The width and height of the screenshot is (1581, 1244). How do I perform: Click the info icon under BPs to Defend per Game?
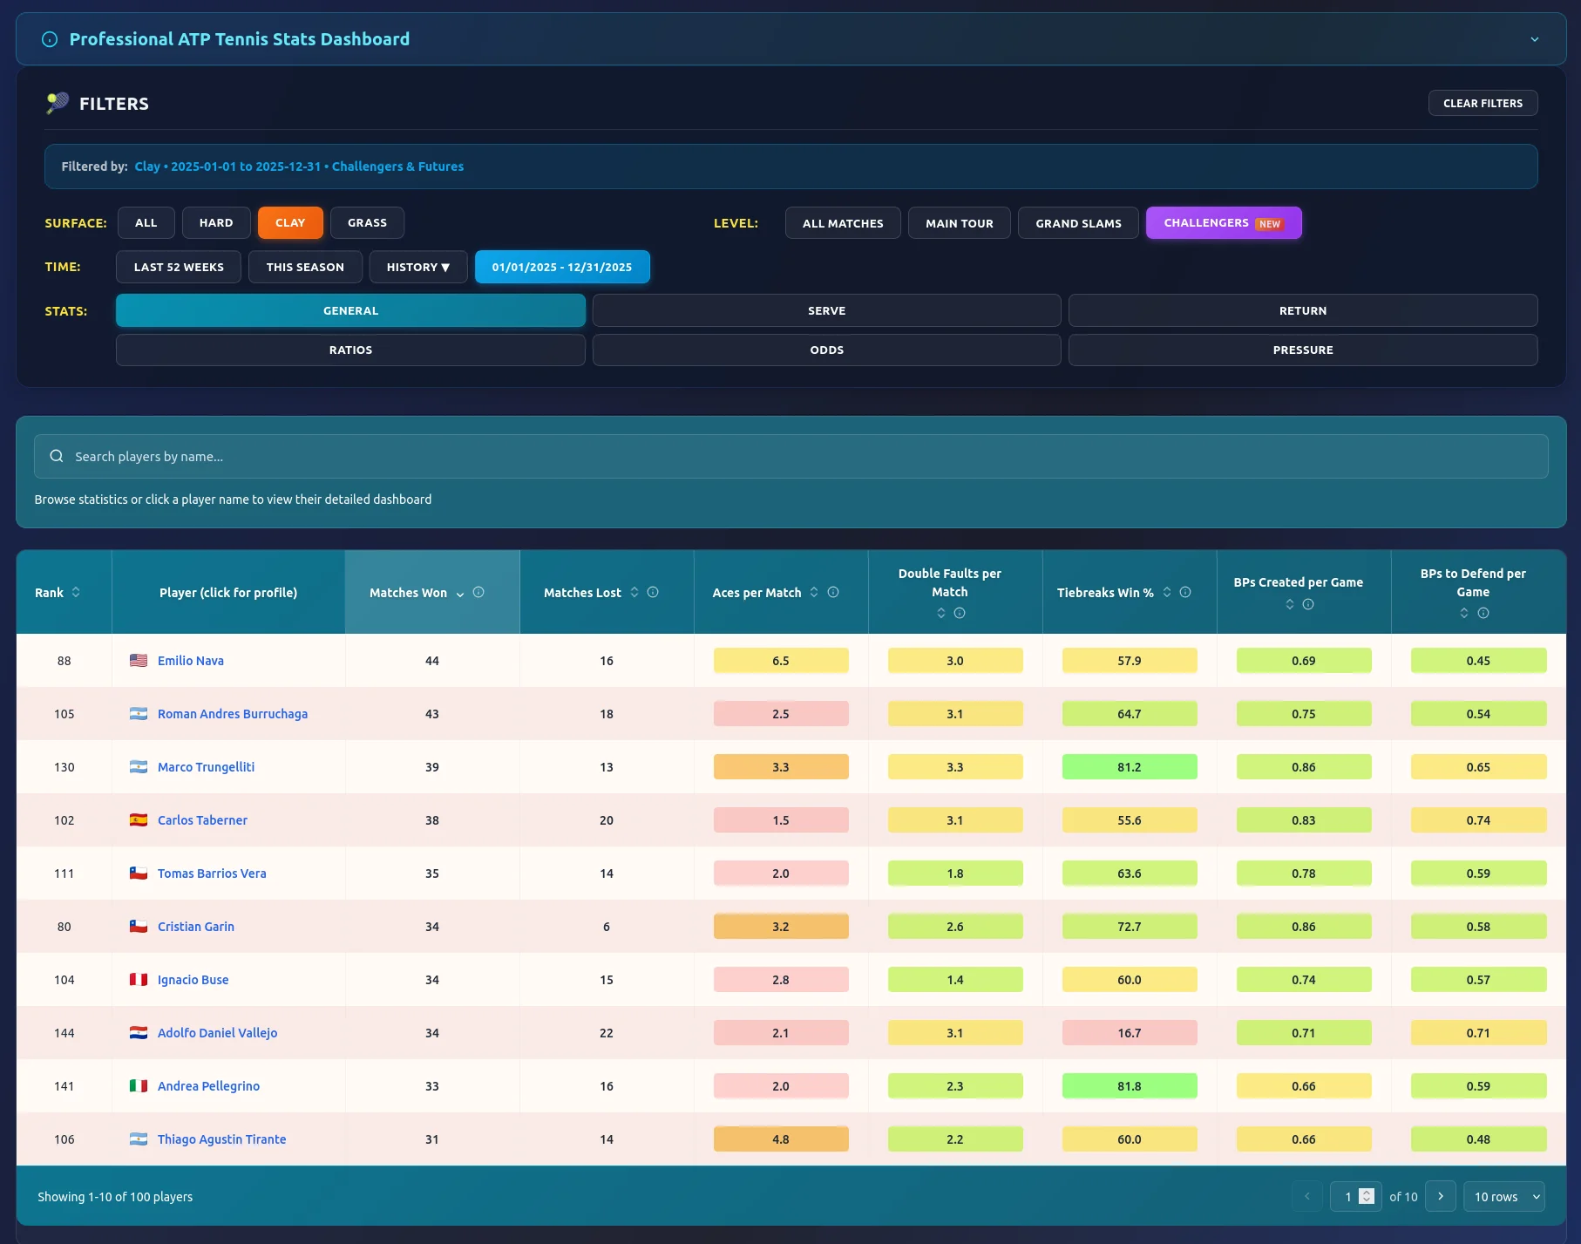click(x=1483, y=613)
